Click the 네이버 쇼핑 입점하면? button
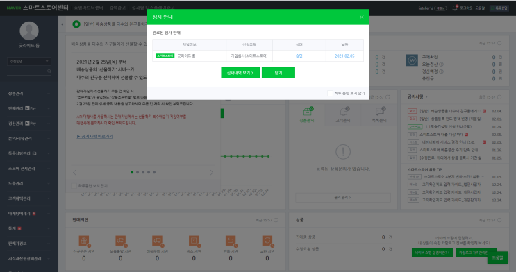The width and height of the screenshot is (516, 272). coord(433,253)
